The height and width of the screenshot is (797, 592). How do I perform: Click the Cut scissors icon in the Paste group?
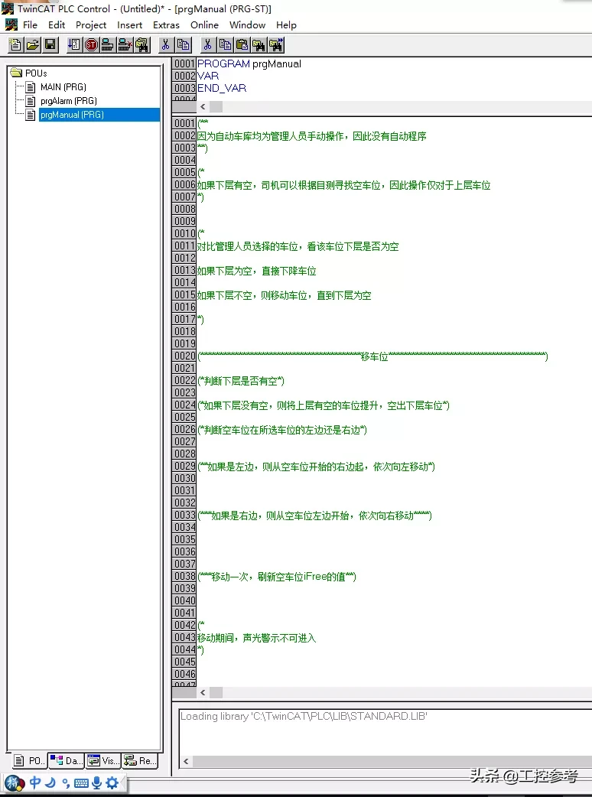(x=208, y=44)
